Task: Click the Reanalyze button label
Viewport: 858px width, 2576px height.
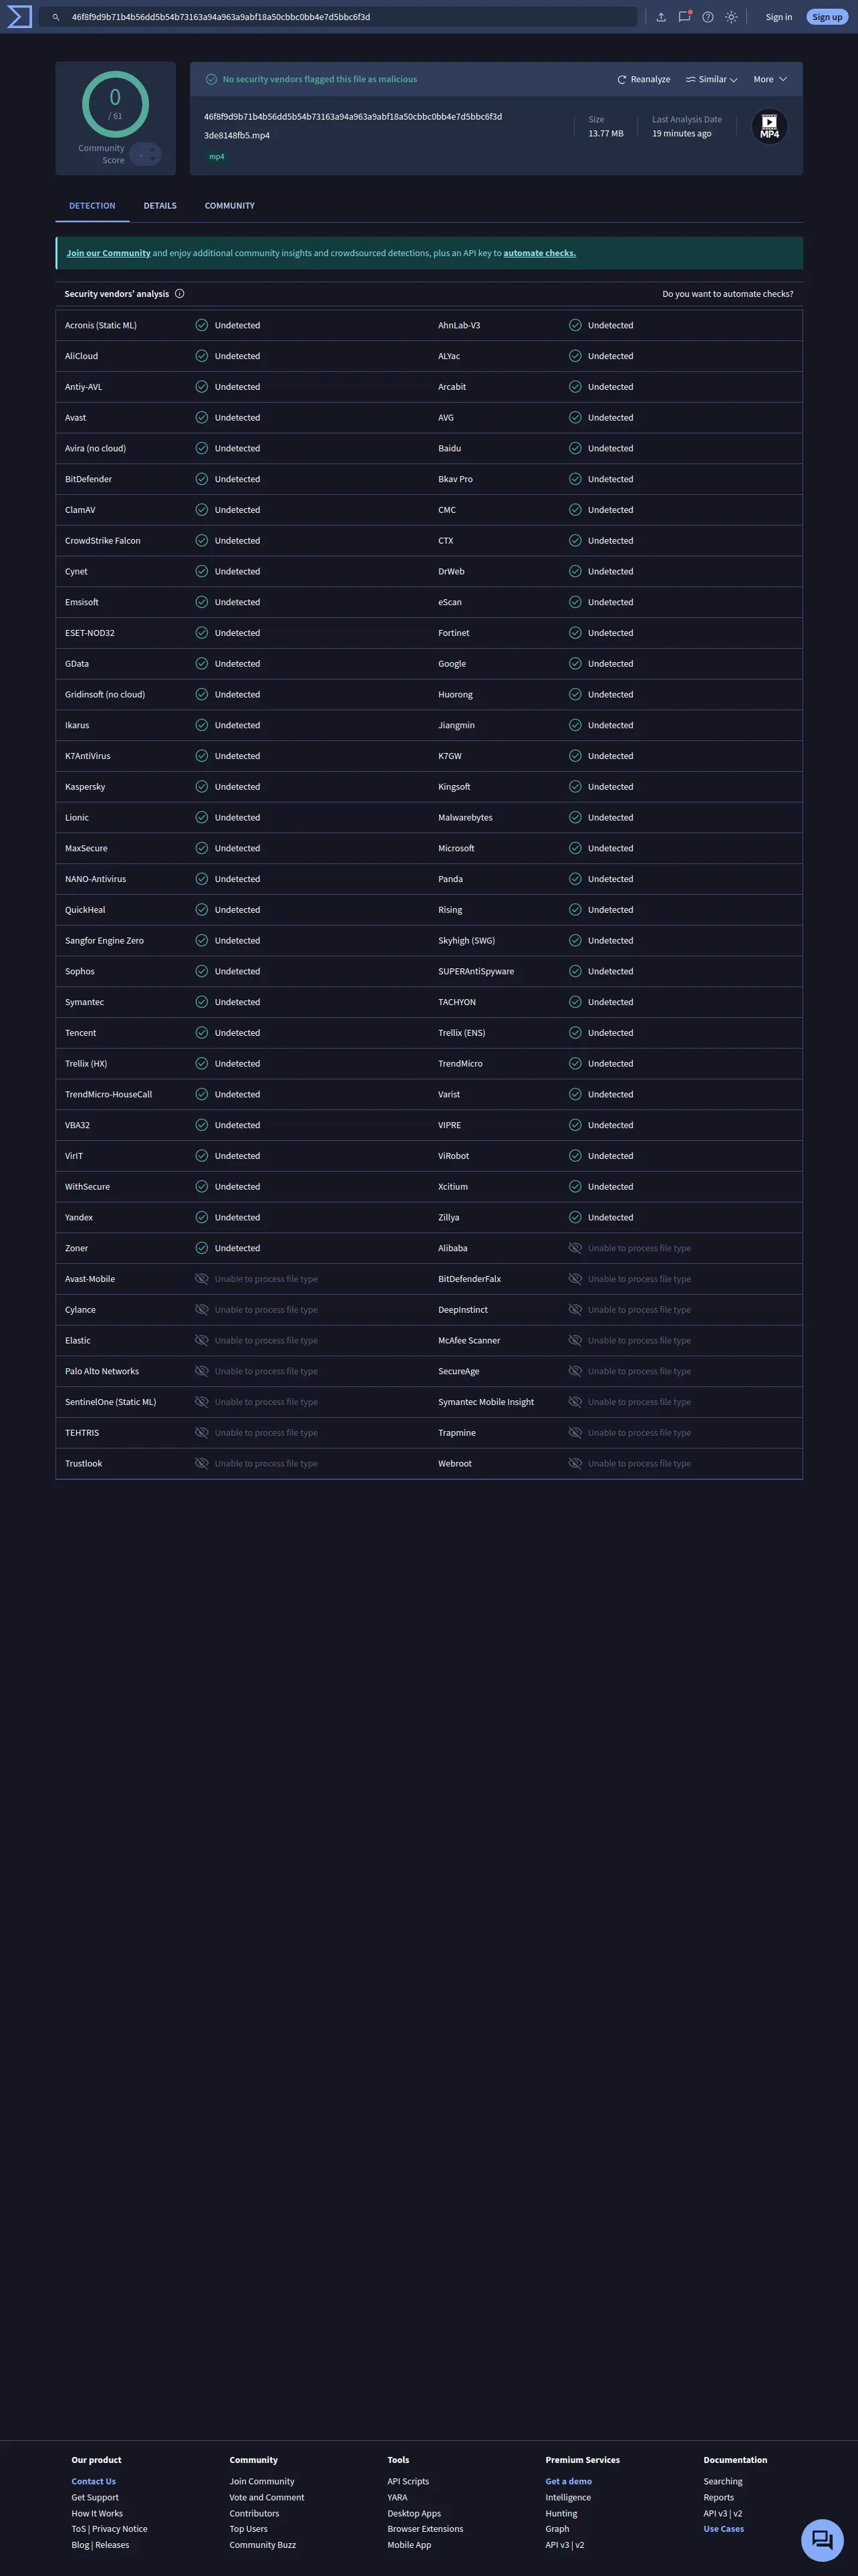Action: click(650, 80)
